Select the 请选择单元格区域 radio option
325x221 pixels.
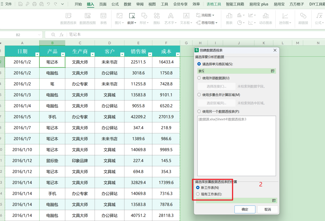[199, 64]
